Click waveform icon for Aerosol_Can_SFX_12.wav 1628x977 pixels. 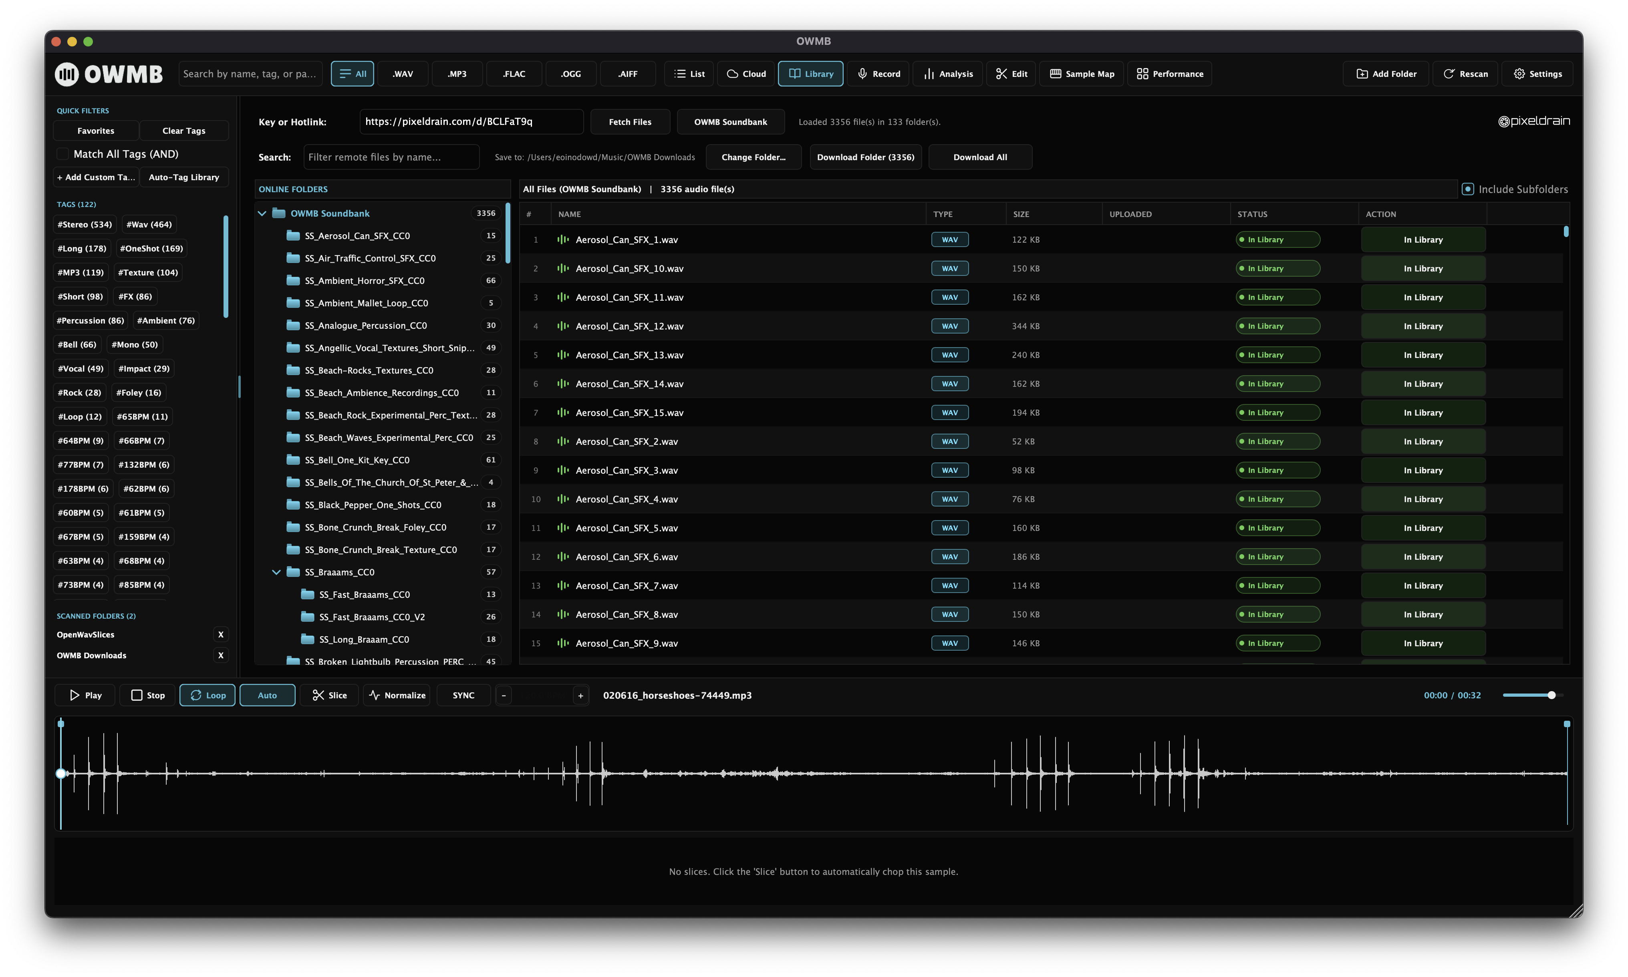(562, 326)
